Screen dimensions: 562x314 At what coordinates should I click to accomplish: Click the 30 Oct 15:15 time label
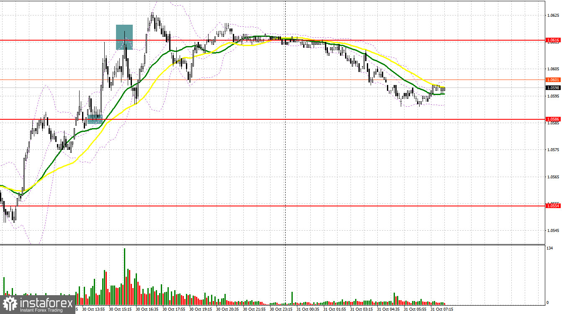click(x=121, y=309)
